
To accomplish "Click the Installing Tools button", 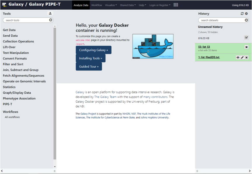I will (x=91, y=58).
